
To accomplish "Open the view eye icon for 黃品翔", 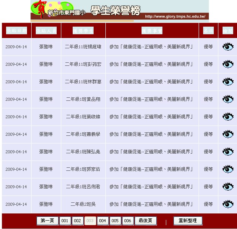I will pos(228,99).
